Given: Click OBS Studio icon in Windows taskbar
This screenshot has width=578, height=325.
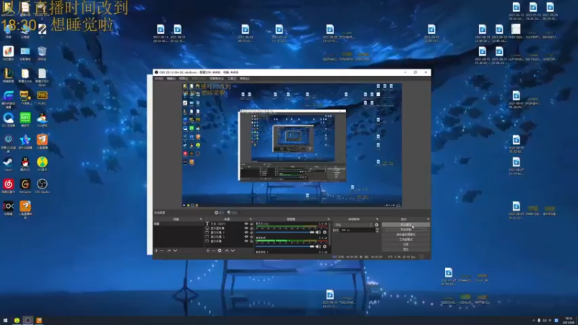Looking at the screenshot, I should 27,320.
